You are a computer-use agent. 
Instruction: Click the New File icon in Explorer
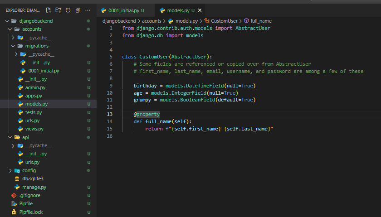pyautogui.click(x=48, y=10)
